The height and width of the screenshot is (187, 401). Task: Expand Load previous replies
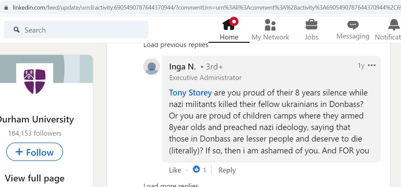[x=176, y=45]
